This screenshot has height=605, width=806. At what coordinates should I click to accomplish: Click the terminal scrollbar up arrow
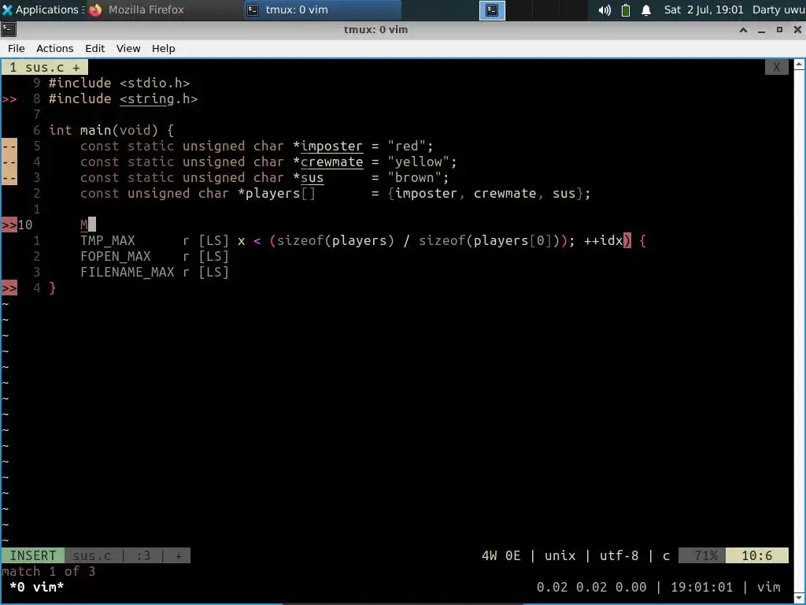tap(800, 65)
